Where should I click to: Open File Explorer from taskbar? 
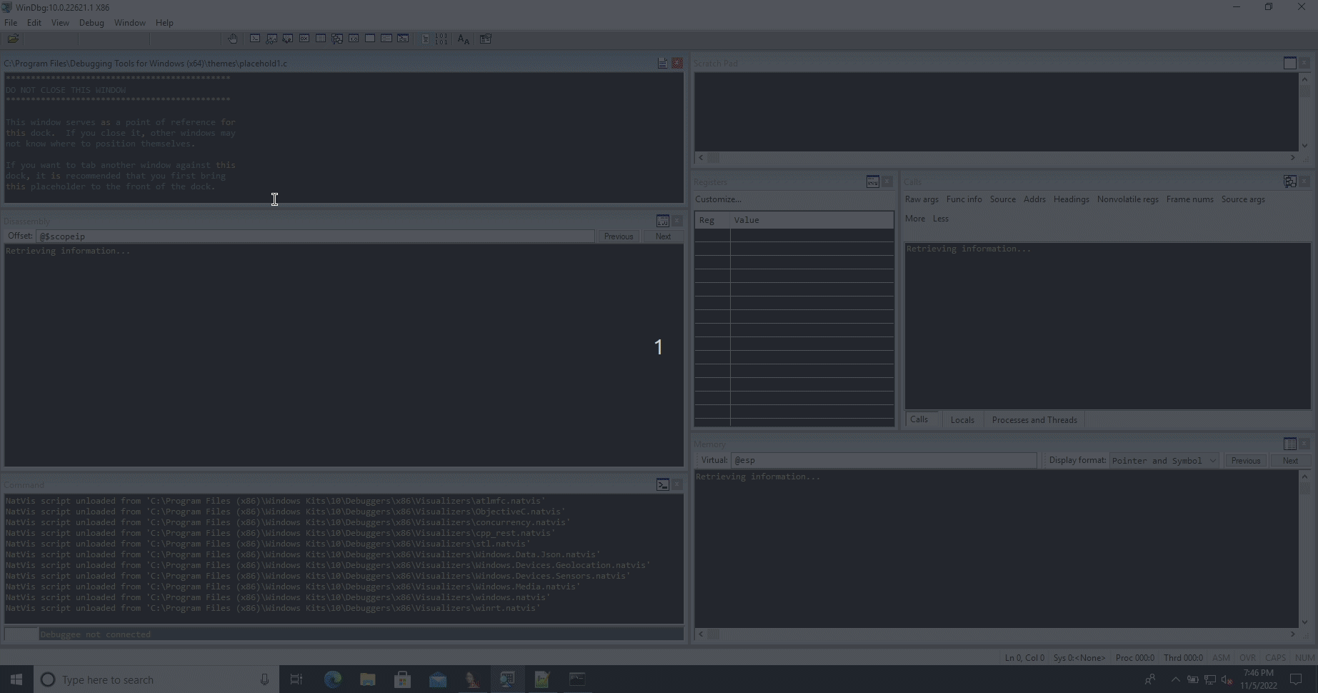pyautogui.click(x=368, y=679)
